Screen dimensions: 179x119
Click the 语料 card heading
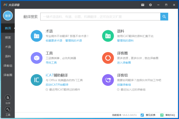[121, 31]
